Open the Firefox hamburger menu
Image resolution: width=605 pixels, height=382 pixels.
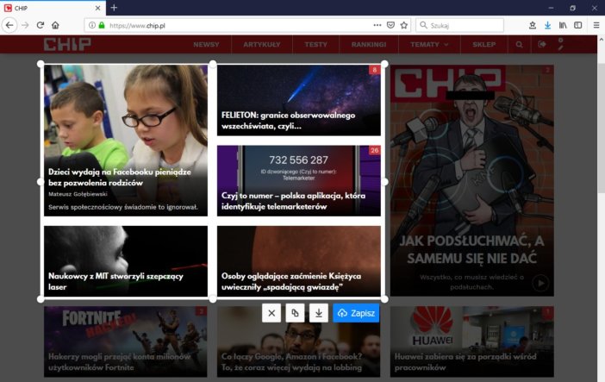click(x=596, y=26)
